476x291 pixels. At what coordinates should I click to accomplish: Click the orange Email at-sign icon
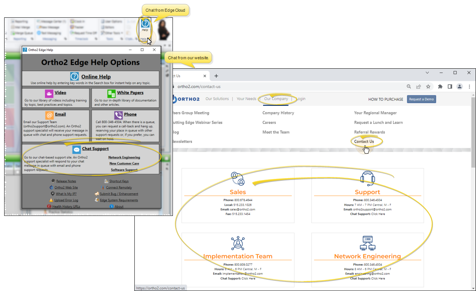coord(49,115)
